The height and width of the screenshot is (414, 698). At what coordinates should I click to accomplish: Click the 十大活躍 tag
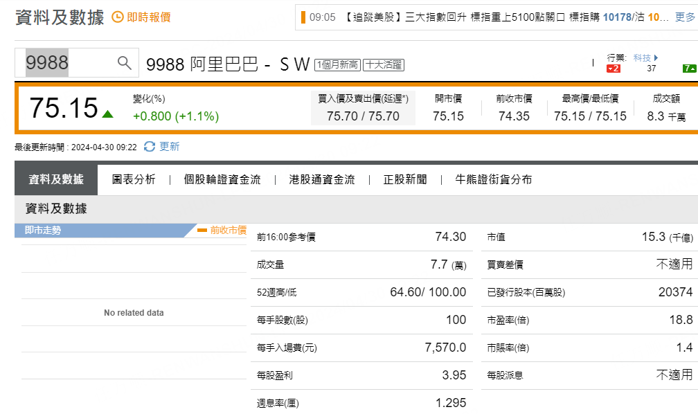click(x=384, y=65)
